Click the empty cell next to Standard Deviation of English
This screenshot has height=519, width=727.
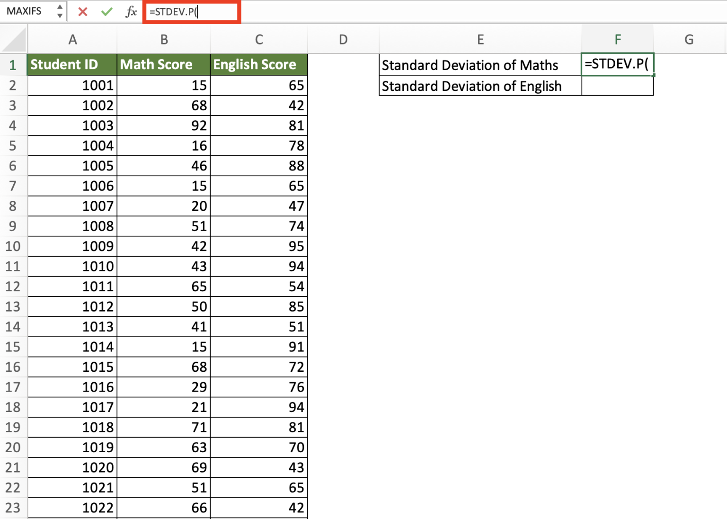pos(618,86)
